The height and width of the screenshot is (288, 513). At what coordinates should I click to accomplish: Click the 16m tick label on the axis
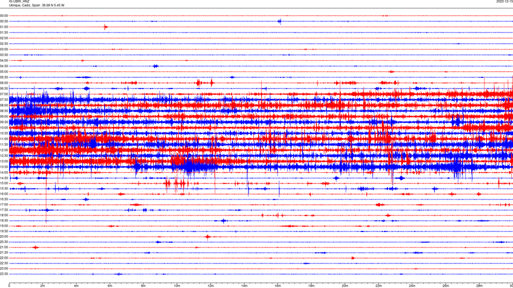pos(278,286)
